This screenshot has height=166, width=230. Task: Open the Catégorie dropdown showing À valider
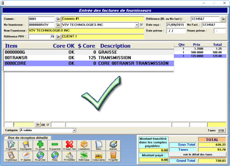click(x=74, y=130)
